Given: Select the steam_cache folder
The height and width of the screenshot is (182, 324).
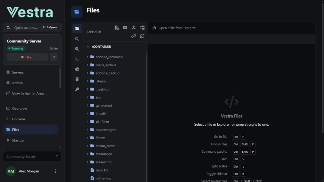Looking at the screenshot, I should click(x=115, y=146).
